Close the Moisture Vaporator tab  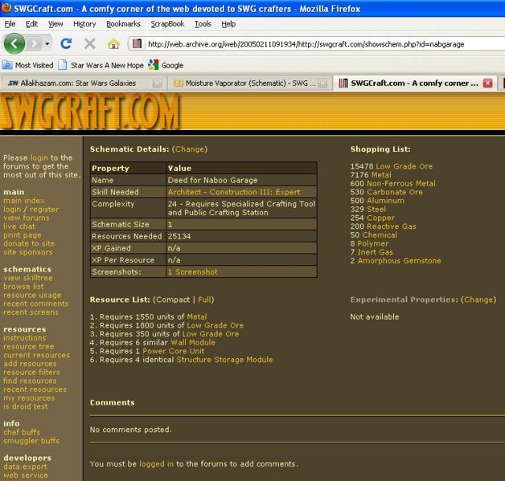(x=322, y=83)
